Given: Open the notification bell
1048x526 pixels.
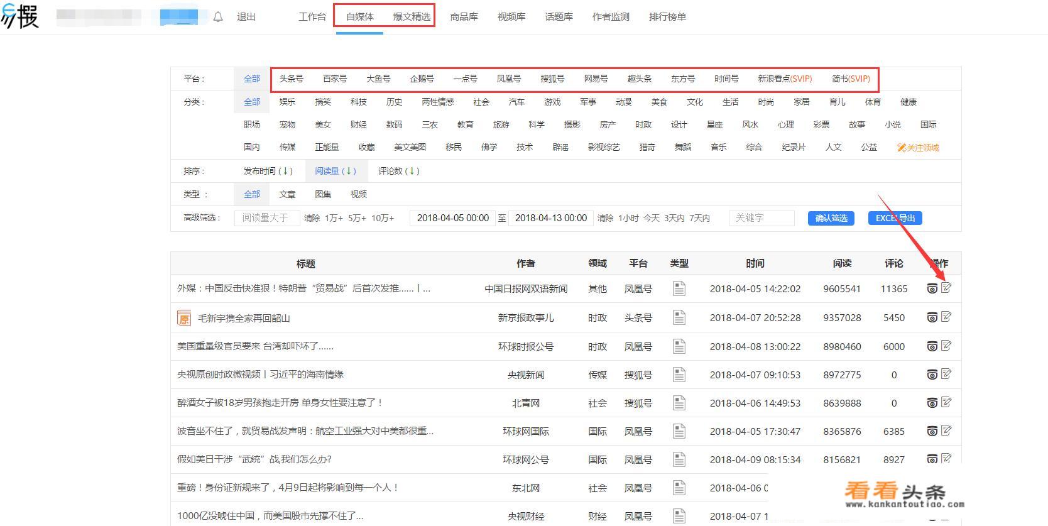Looking at the screenshot, I should click(218, 17).
